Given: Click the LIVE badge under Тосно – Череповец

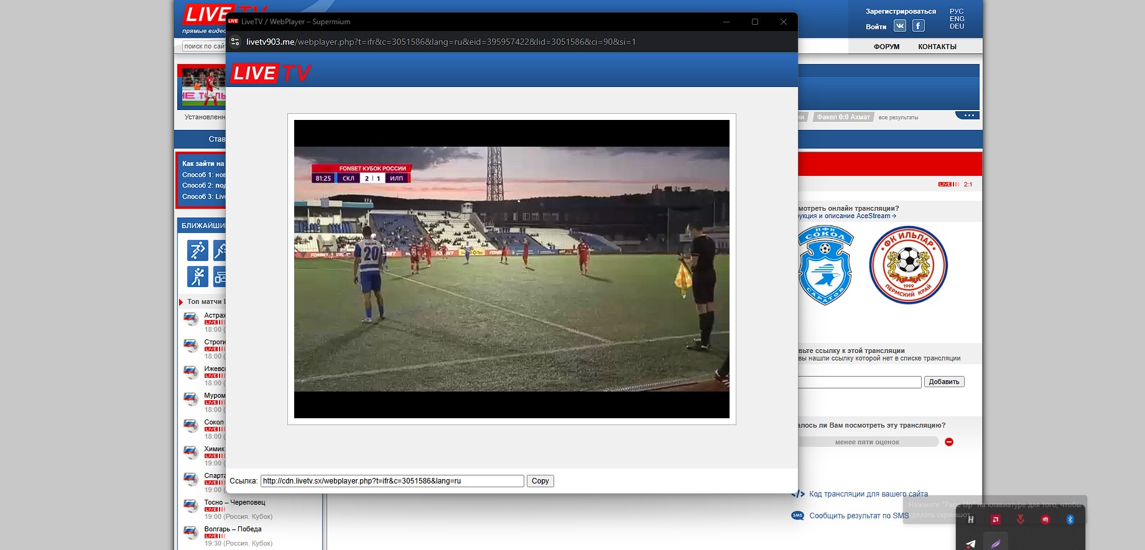Looking at the screenshot, I should (214, 510).
